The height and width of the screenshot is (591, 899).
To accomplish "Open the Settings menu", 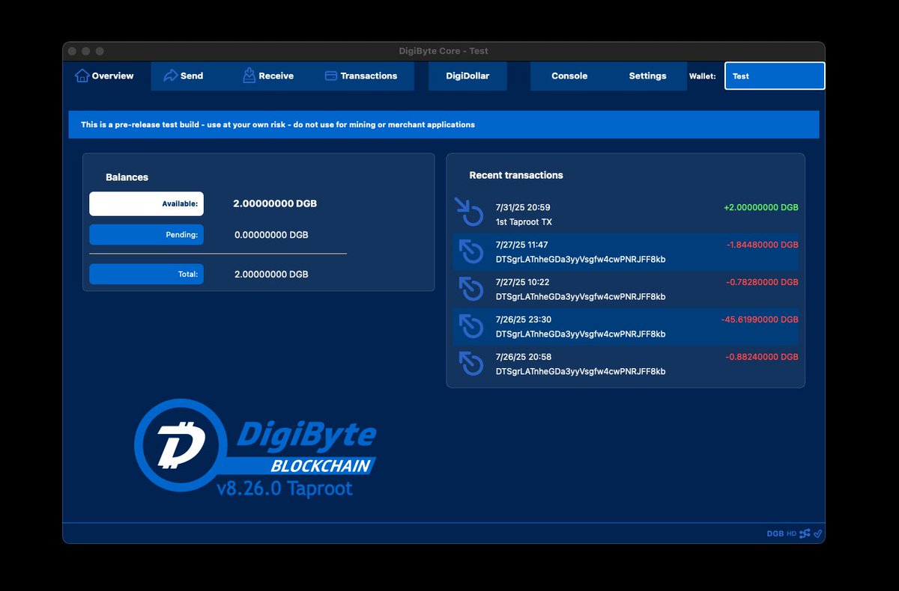I will (647, 76).
